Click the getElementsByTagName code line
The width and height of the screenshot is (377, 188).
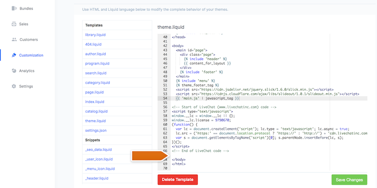[x=259, y=138]
